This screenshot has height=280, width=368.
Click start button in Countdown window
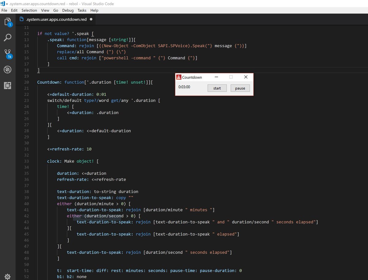(217, 88)
